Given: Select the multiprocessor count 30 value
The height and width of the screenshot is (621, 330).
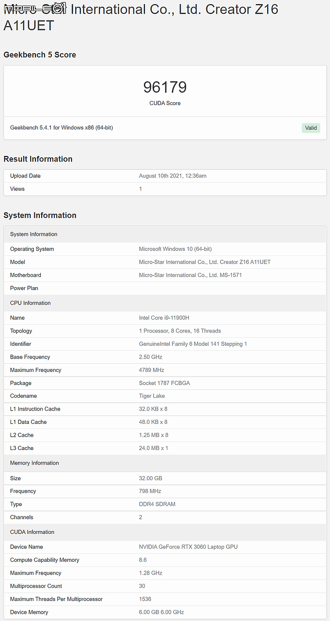Looking at the screenshot, I should (x=142, y=586).
